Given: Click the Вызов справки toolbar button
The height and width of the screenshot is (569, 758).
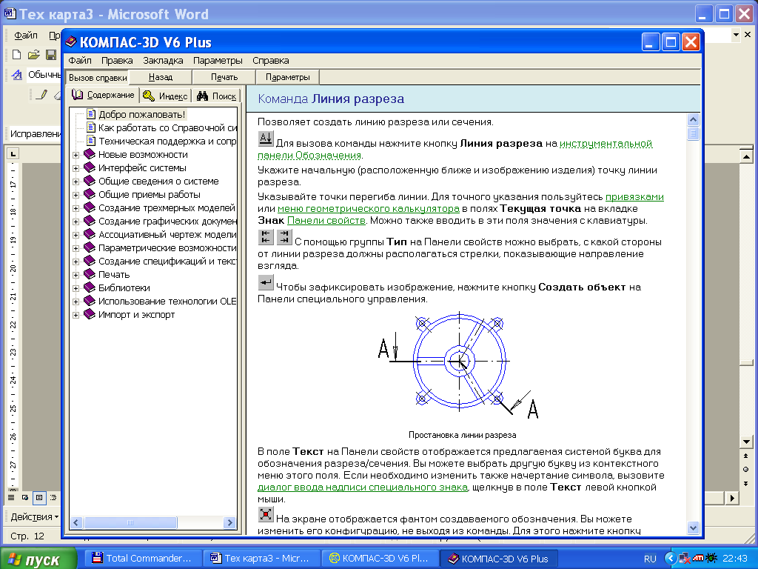Looking at the screenshot, I should pyautogui.click(x=98, y=77).
